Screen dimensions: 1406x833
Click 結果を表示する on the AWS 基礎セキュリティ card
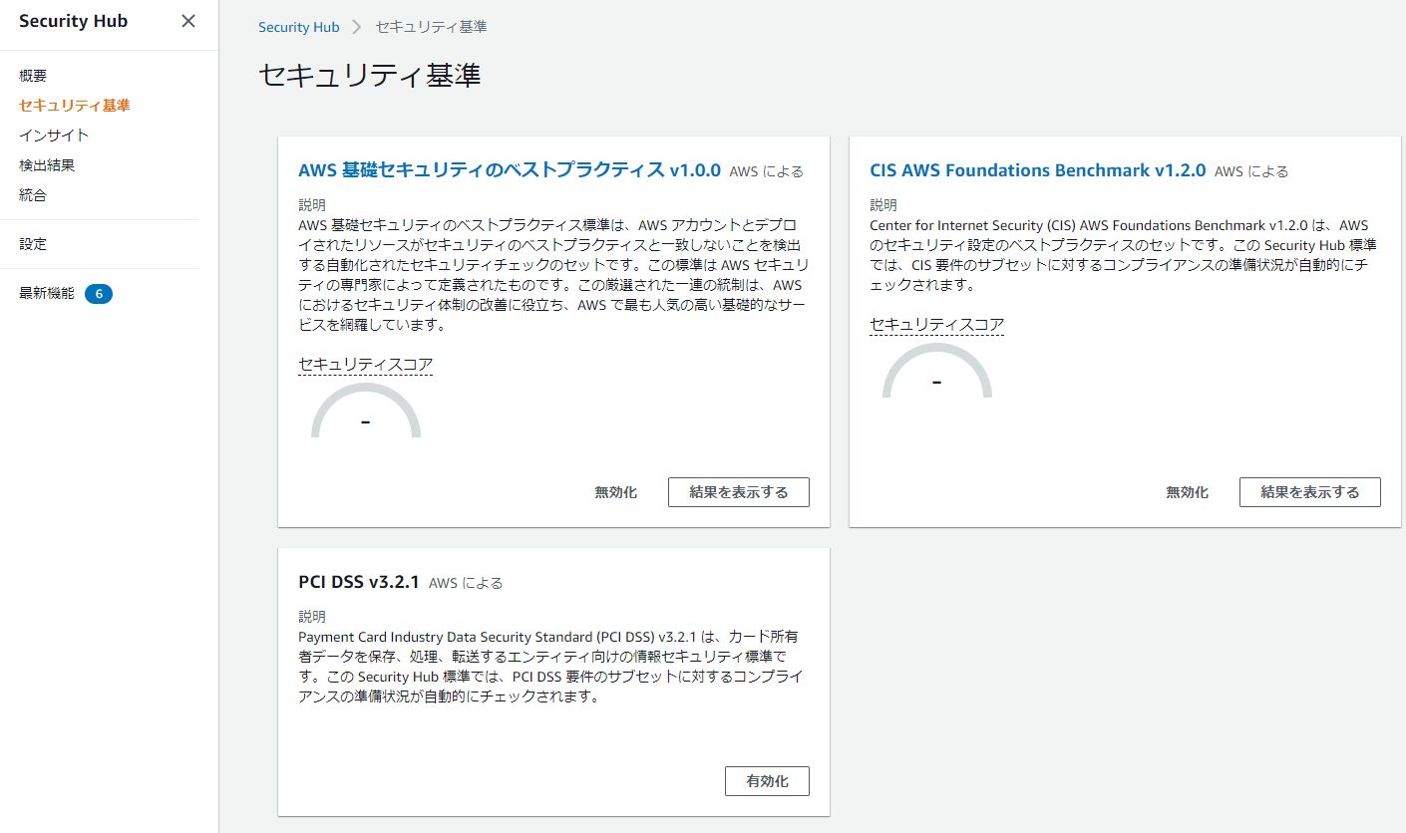point(739,492)
